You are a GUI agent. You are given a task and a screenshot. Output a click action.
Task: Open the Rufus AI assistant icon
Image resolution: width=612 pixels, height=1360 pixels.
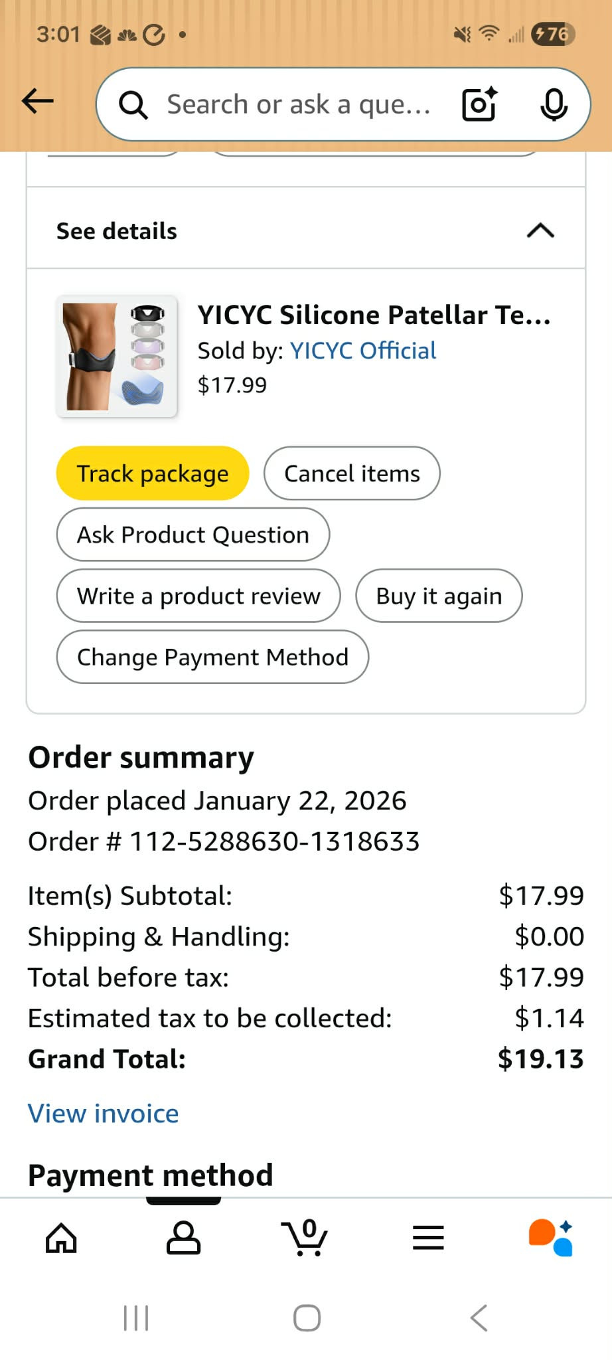pos(550,1238)
